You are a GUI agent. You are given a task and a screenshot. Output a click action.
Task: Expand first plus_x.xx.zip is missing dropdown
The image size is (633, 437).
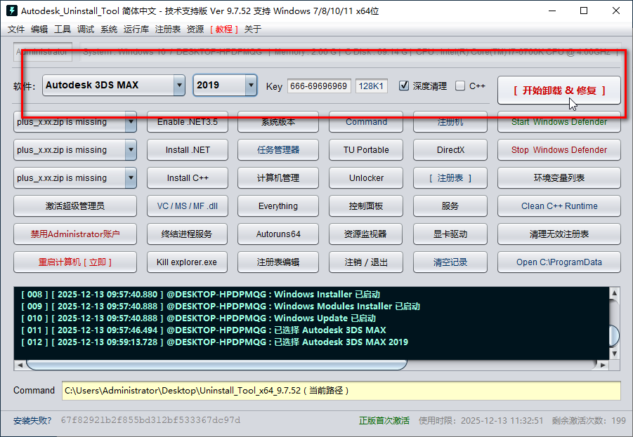pyautogui.click(x=131, y=122)
